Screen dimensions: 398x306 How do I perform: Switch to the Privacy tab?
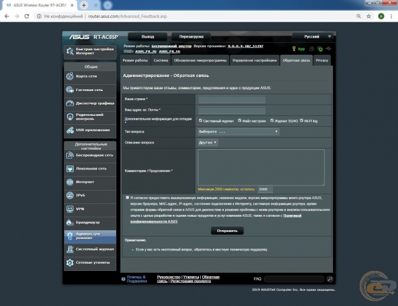(322, 60)
